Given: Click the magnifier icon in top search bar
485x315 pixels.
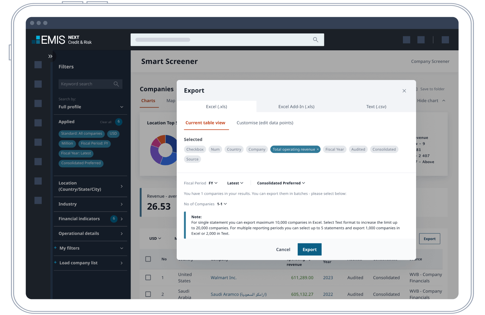Looking at the screenshot, I should point(316,40).
